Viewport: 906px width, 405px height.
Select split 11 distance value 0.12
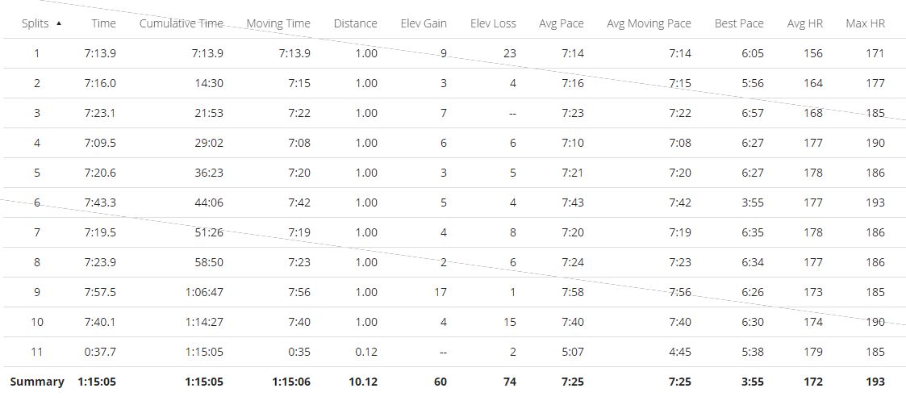[366, 352]
